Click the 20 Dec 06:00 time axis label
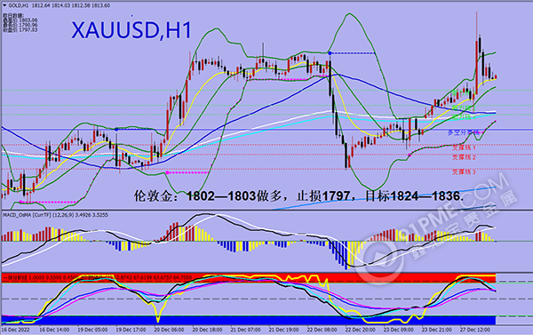This screenshot has height=335, width=533. pyautogui.click(x=169, y=330)
